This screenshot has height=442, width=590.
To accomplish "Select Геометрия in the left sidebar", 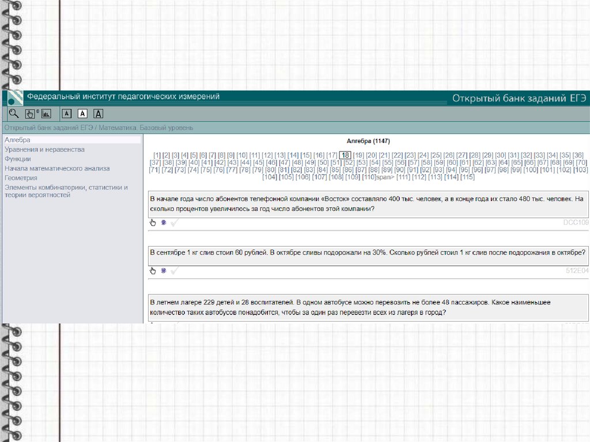I will [x=21, y=178].
